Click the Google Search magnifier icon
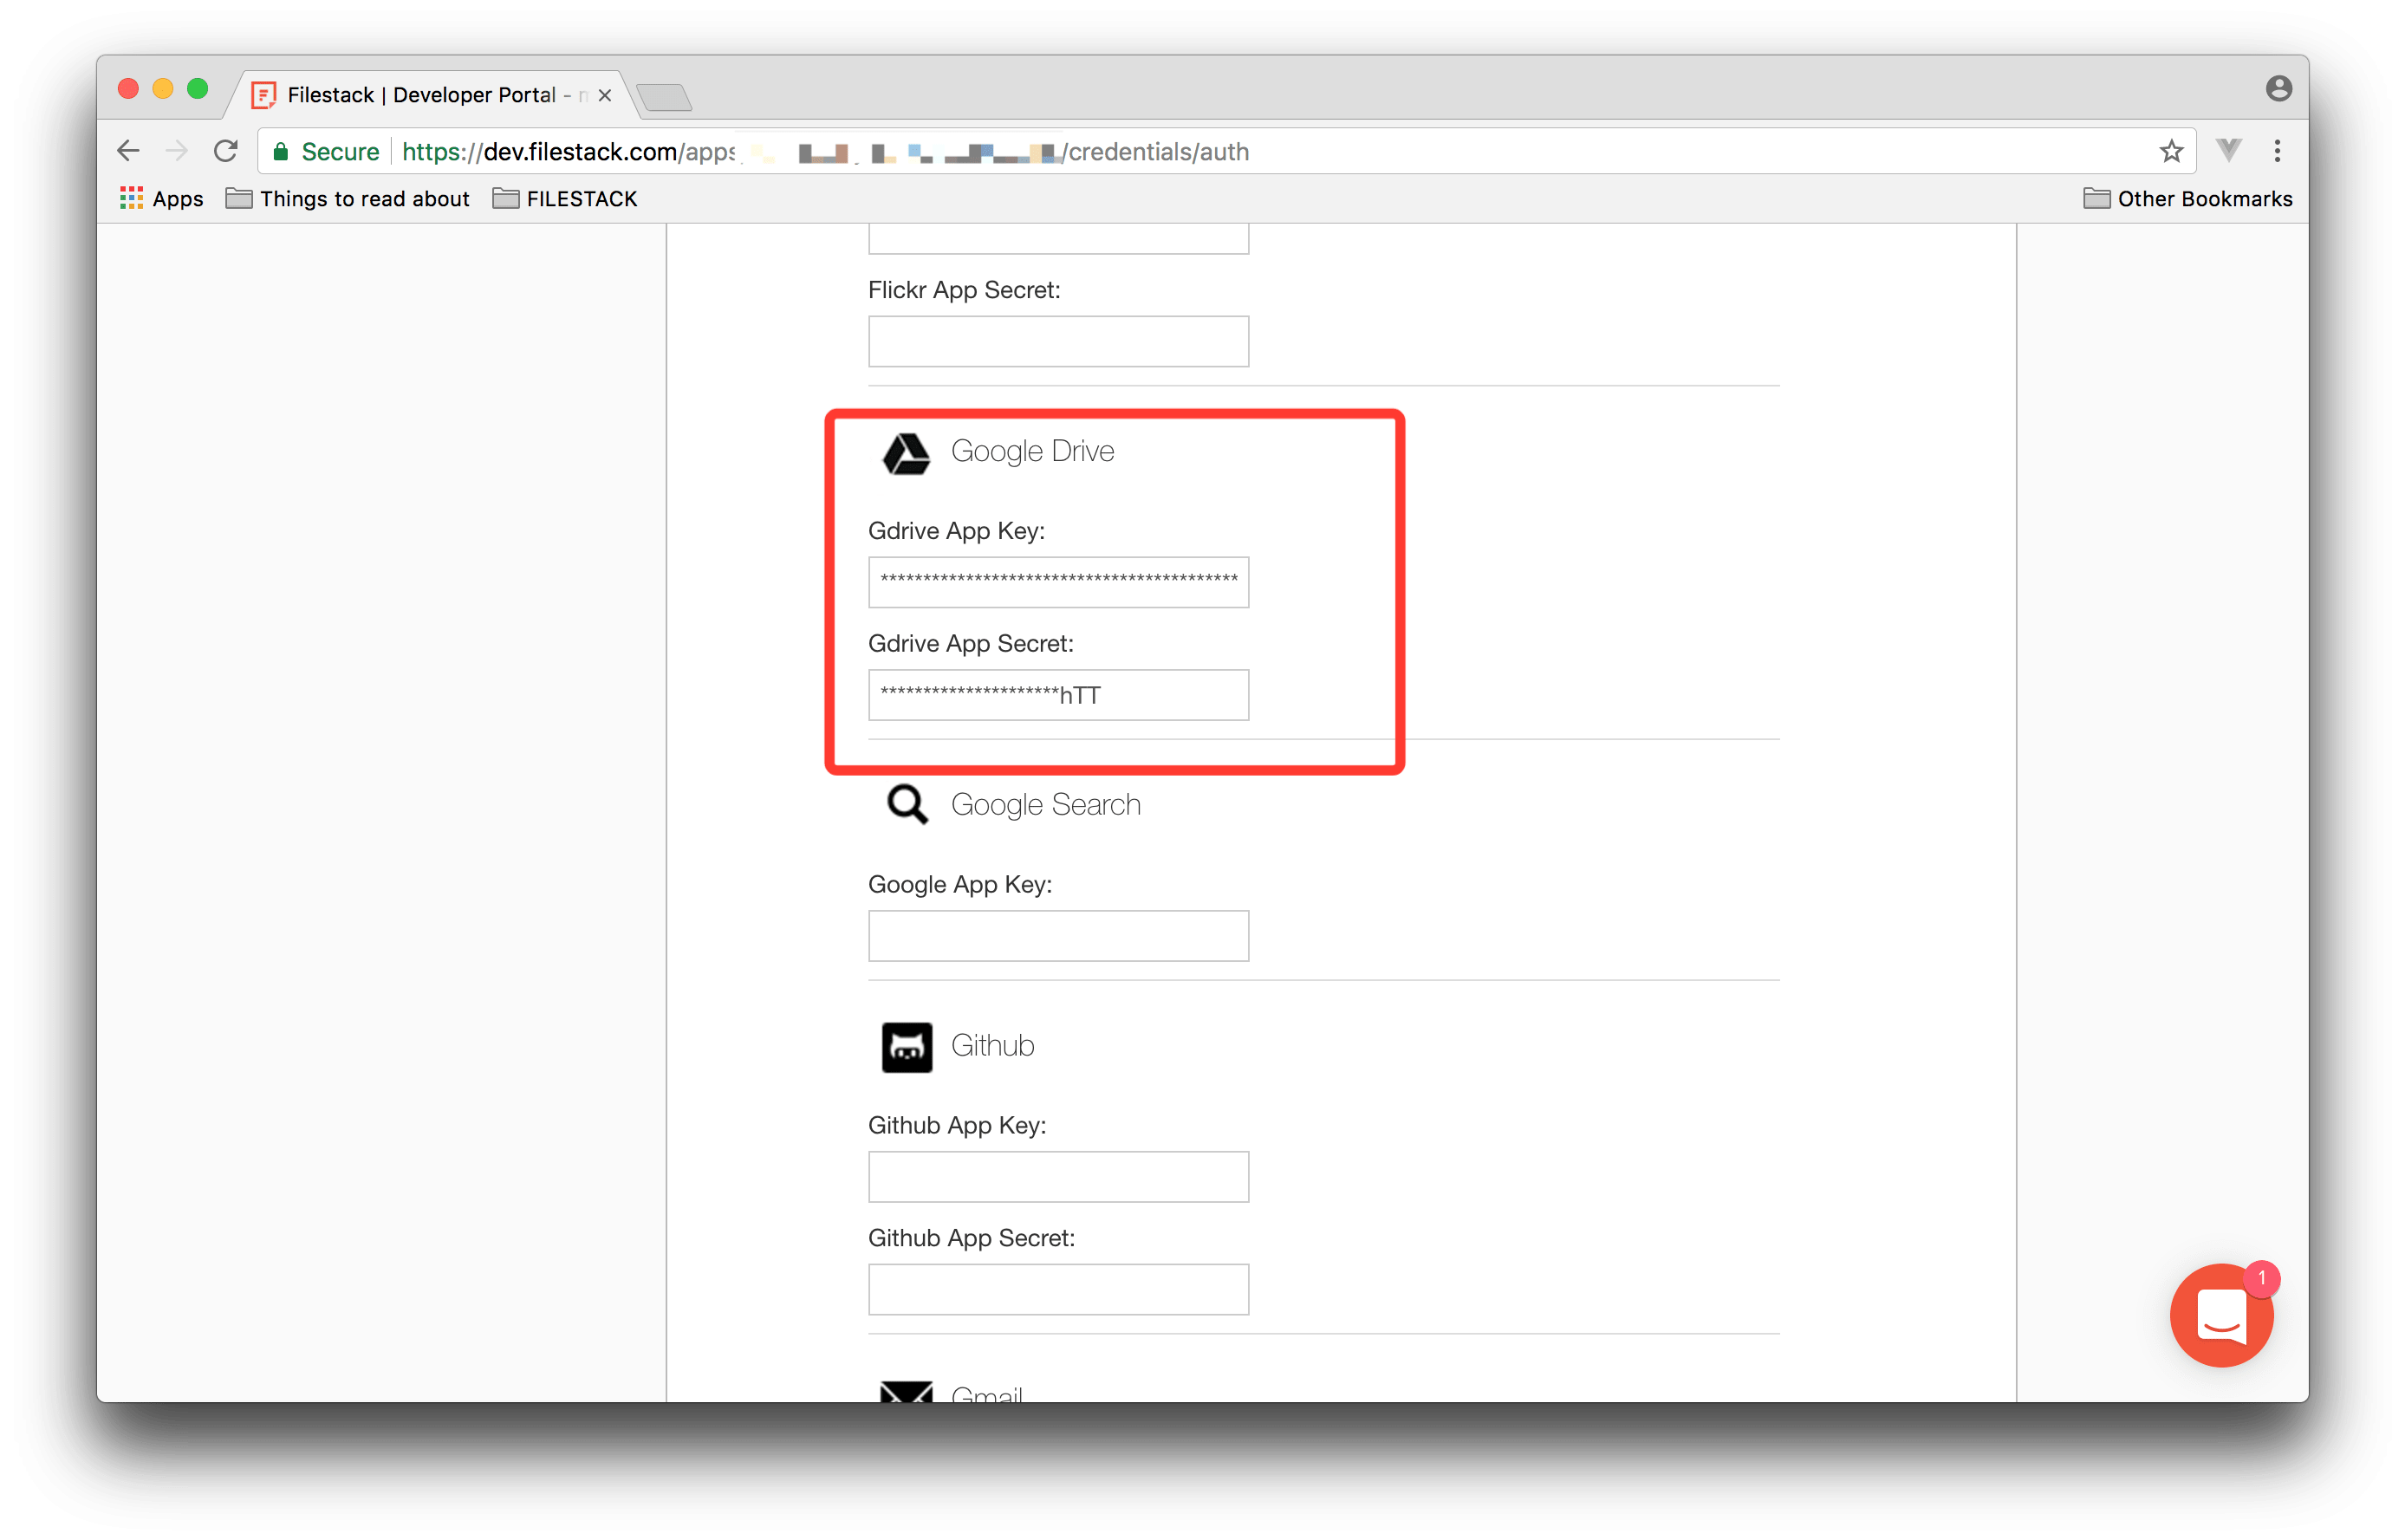Image resolution: width=2405 pixels, height=1540 pixels. pos(907,803)
